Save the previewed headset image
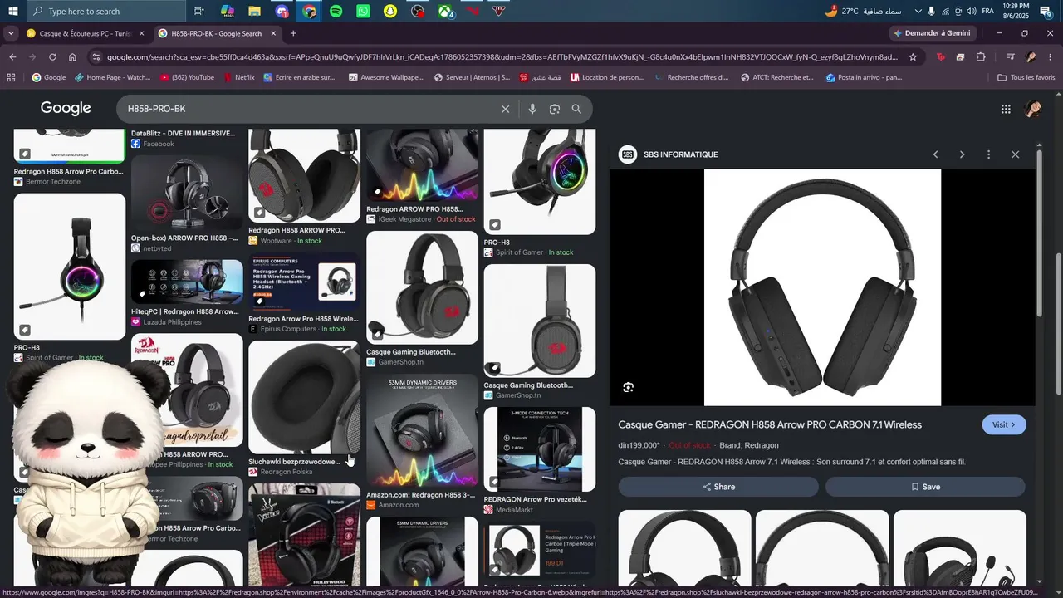This screenshot has height=598, width=1063. 925,487
